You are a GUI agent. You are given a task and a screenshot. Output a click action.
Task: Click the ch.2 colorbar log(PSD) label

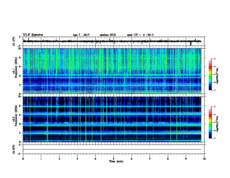(218, 124)
